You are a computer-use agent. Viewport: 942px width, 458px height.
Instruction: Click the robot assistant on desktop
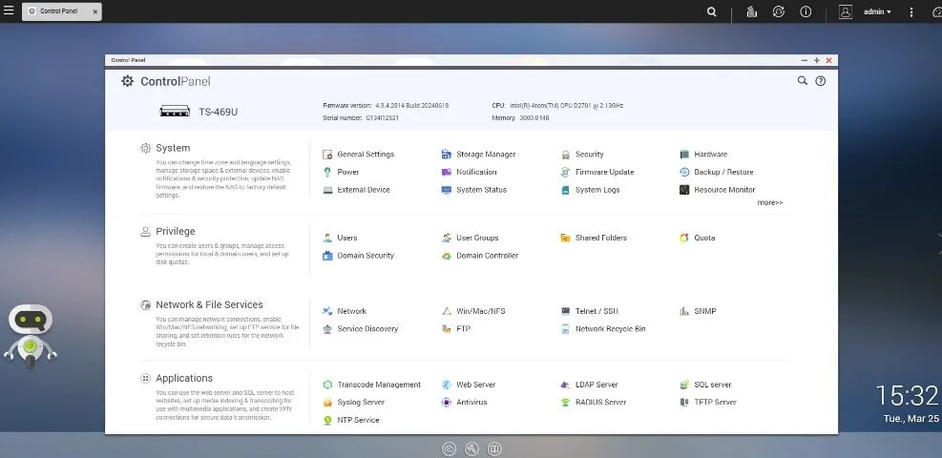[x=30, y=336]
